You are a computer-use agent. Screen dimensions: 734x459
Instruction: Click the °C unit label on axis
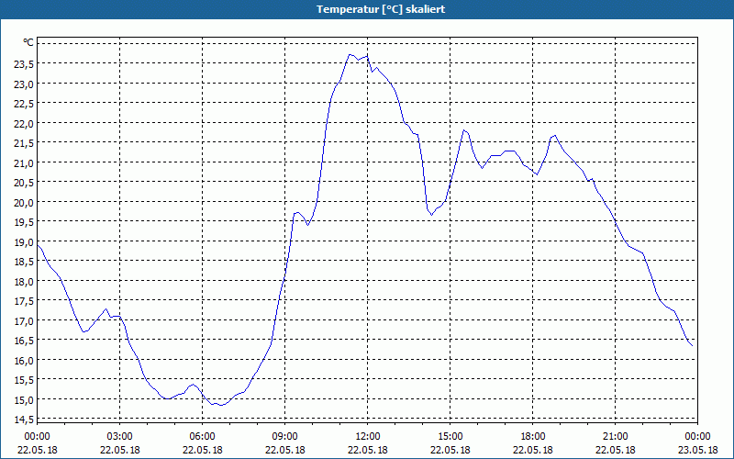[x=28, y=42]
